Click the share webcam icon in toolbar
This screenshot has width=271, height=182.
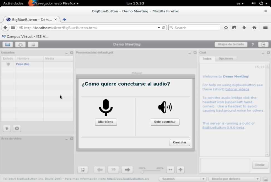(33, 45)
